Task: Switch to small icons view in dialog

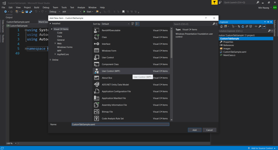Action: tap(137, 24)
